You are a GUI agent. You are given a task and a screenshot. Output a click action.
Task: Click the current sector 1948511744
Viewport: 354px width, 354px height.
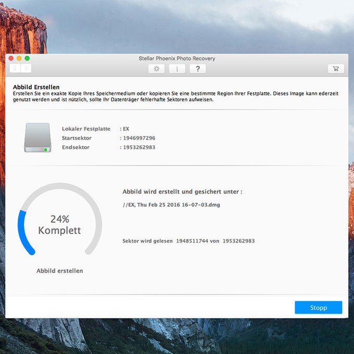[x=192, y=241]
